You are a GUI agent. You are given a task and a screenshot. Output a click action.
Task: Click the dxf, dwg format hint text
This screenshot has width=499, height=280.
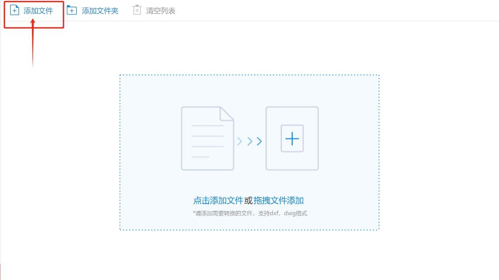pos(250,213)
